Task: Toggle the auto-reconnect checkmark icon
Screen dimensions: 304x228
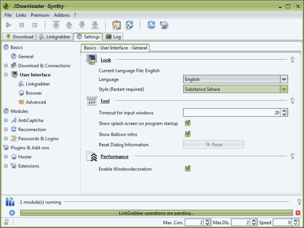Action: coord(129,25)
